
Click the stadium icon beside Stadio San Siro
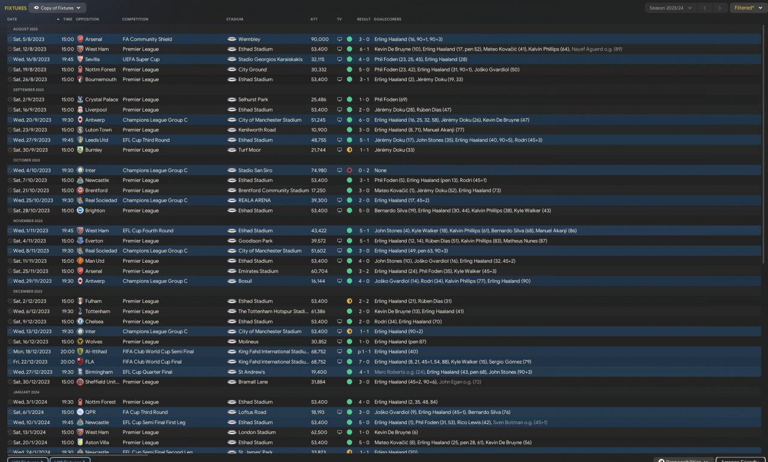(x=232, y=170)
